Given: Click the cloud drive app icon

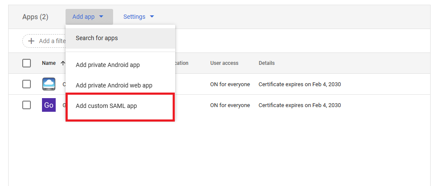Looking at the screenshot, I should (49, 84).
